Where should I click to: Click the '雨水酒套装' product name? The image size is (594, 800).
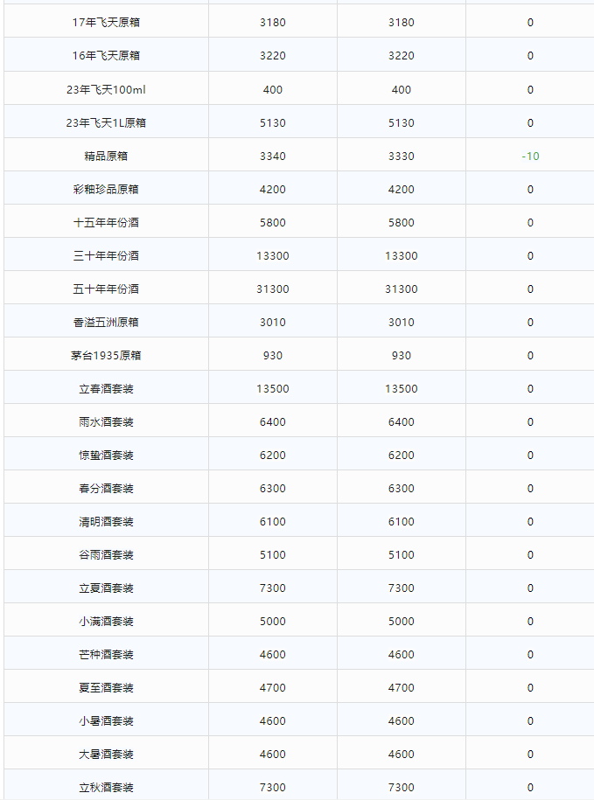[106, 422]
